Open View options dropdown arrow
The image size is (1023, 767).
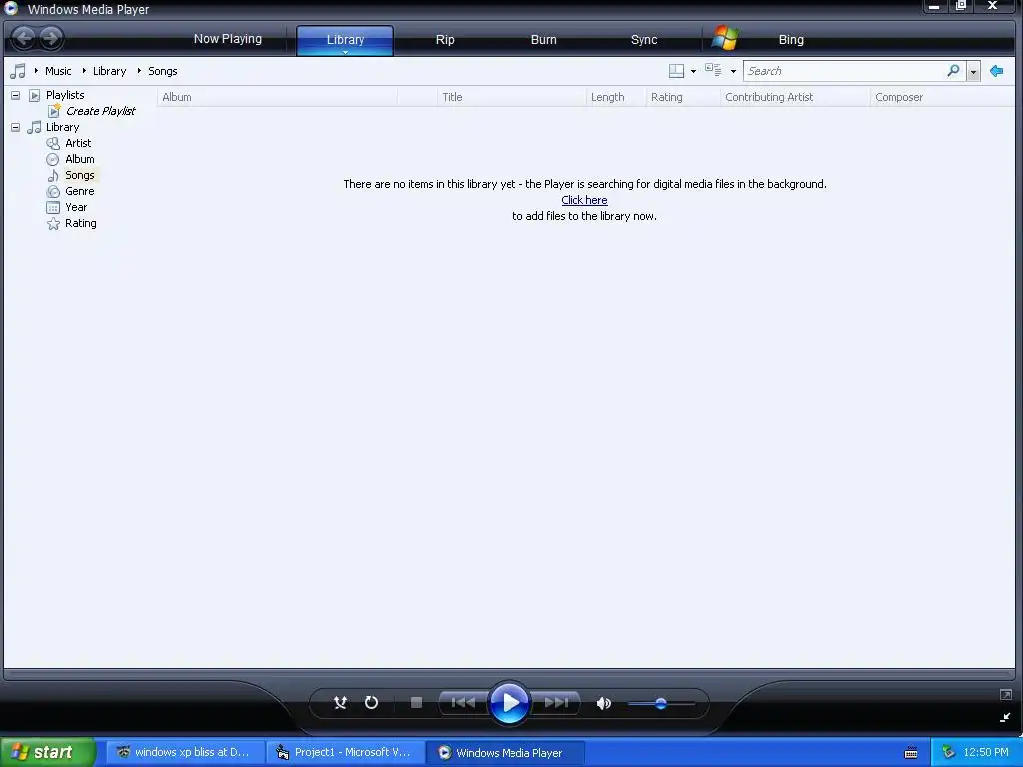[733, 71]
